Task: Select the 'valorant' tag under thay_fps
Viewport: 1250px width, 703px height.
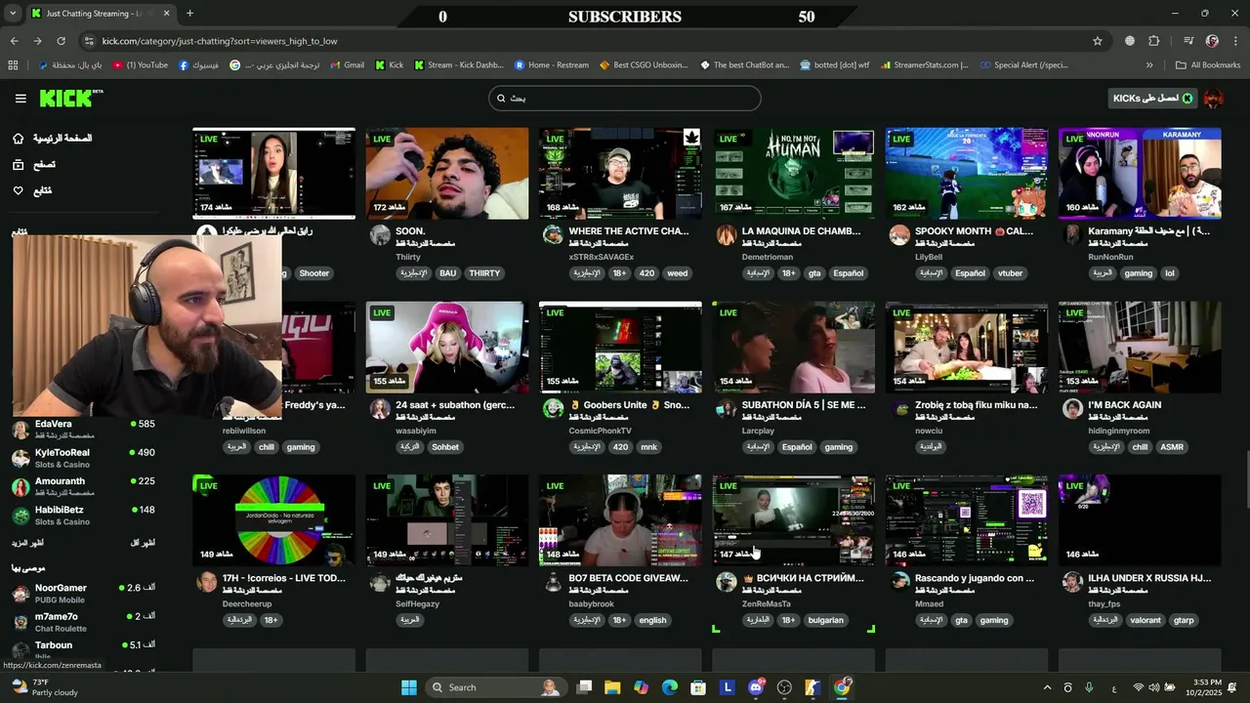Action: pos(1146,620)
